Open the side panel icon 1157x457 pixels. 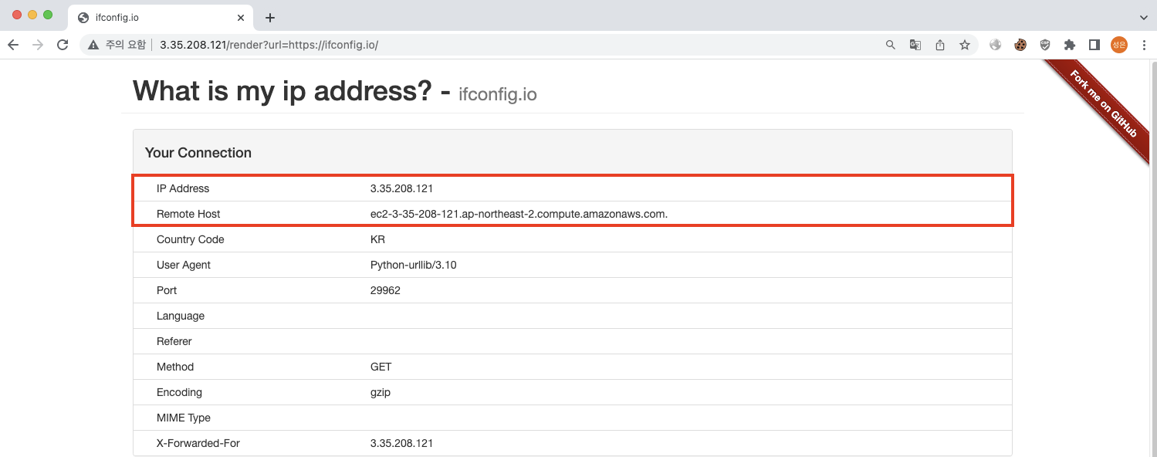(1094, 44)
